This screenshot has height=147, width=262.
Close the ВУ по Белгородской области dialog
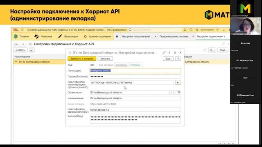pos(180,53)
